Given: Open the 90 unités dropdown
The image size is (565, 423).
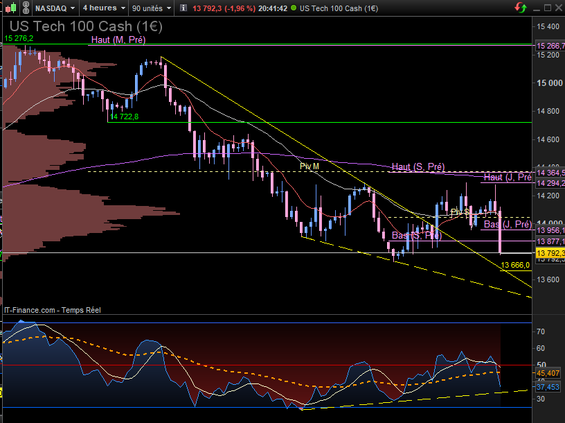Looking at the screenshot, I should coord(152,8).
